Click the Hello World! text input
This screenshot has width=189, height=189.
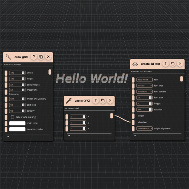(x=144, y=80)
